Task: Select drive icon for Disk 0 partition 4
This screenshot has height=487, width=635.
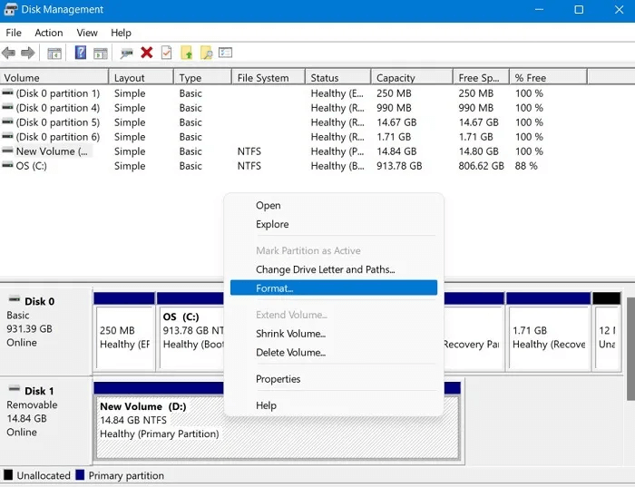Action: tap(7, 107)
